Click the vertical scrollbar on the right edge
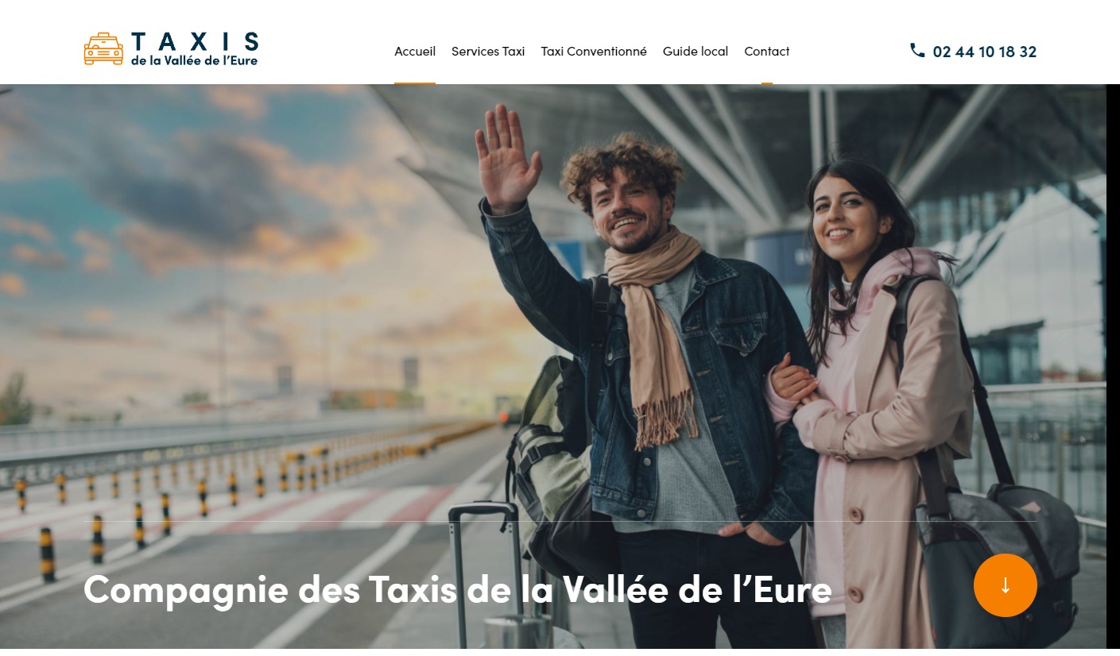Screen dimensions: 1120x656 point(1113,370)
